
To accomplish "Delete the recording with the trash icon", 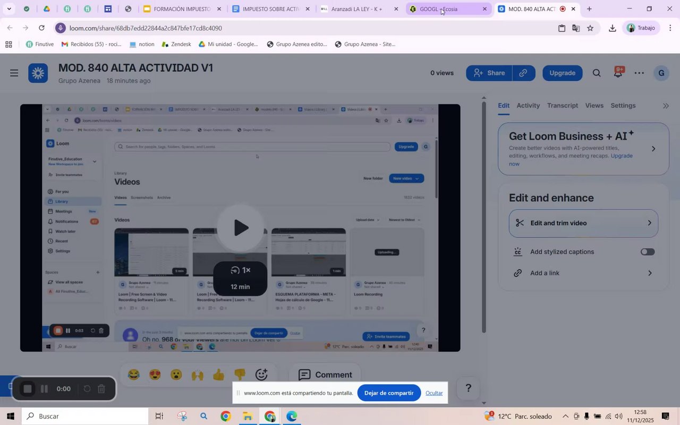I will [101, 389].
